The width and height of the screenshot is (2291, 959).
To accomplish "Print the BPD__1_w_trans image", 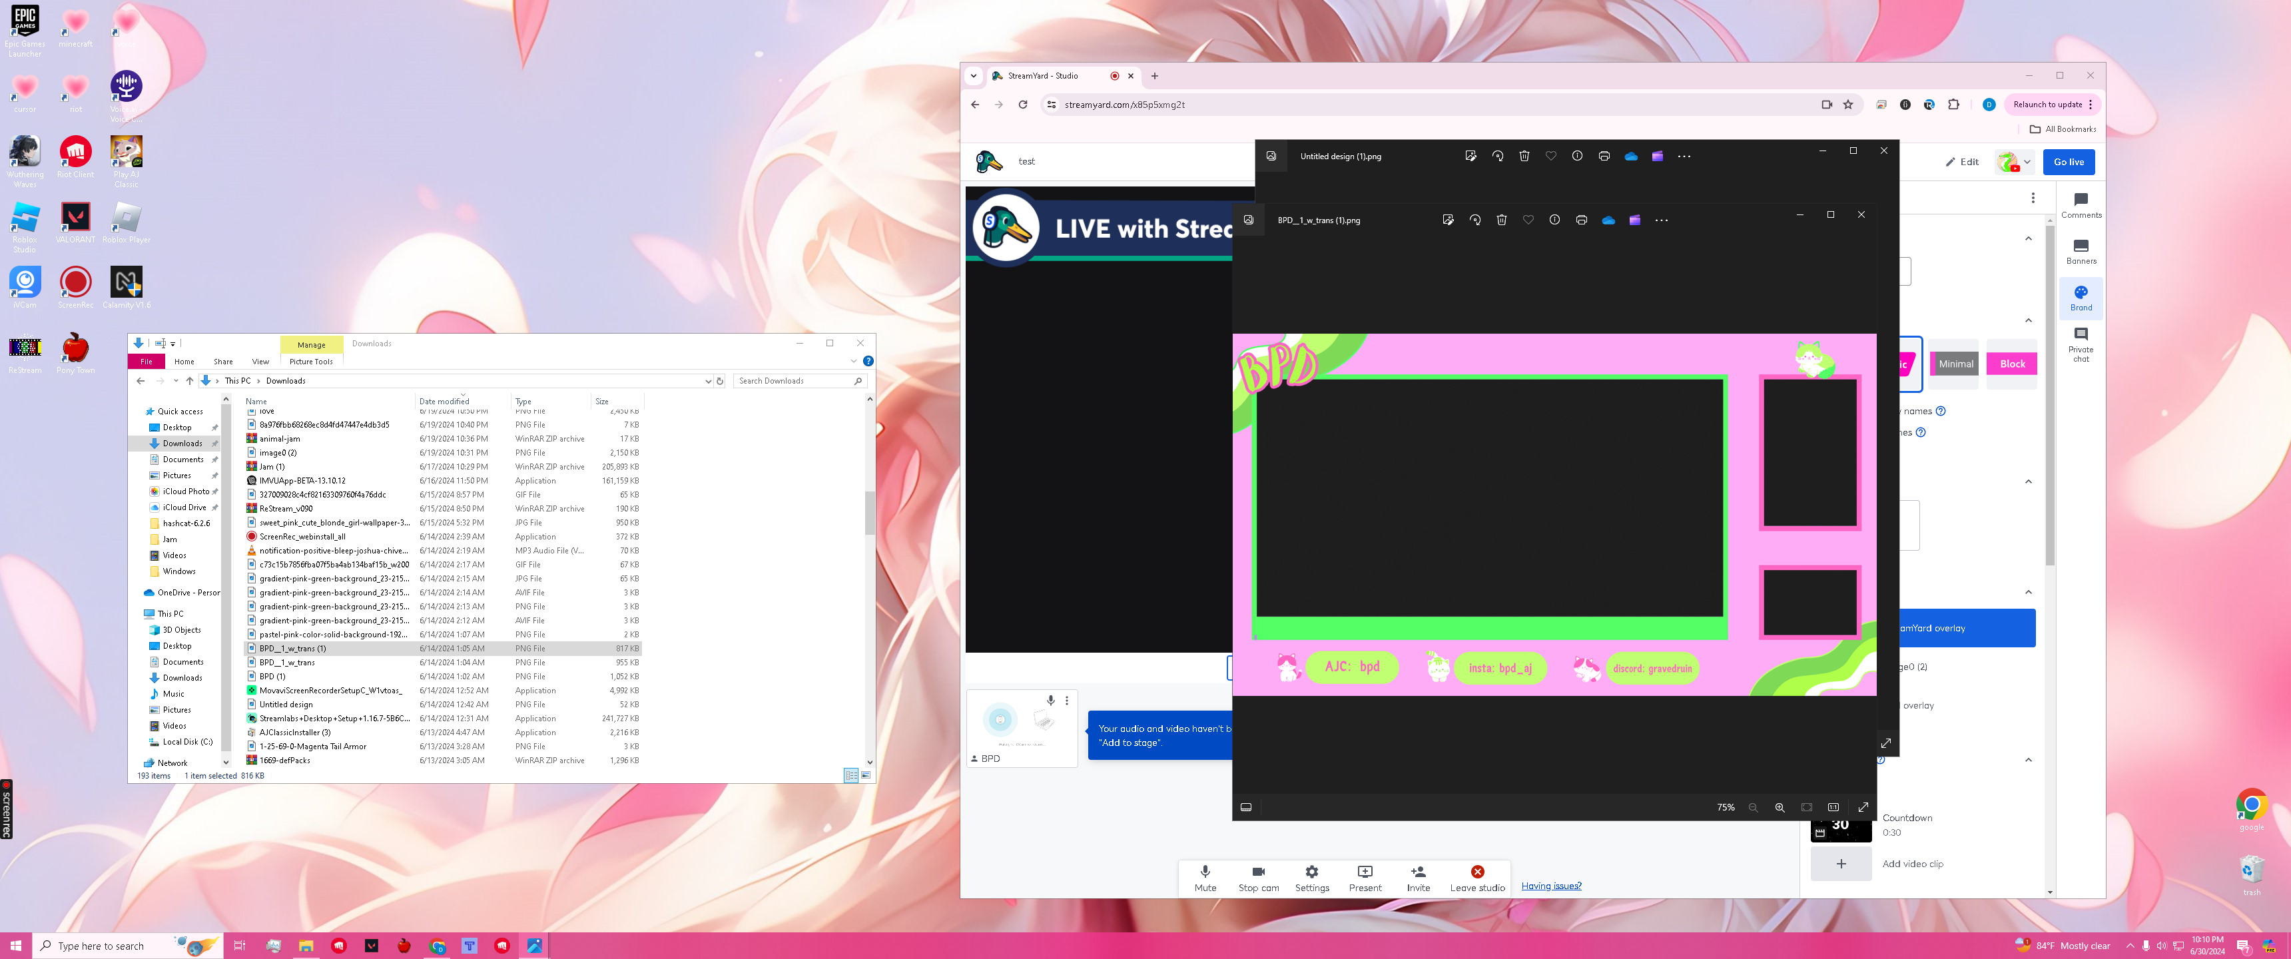I will 1581,220.
